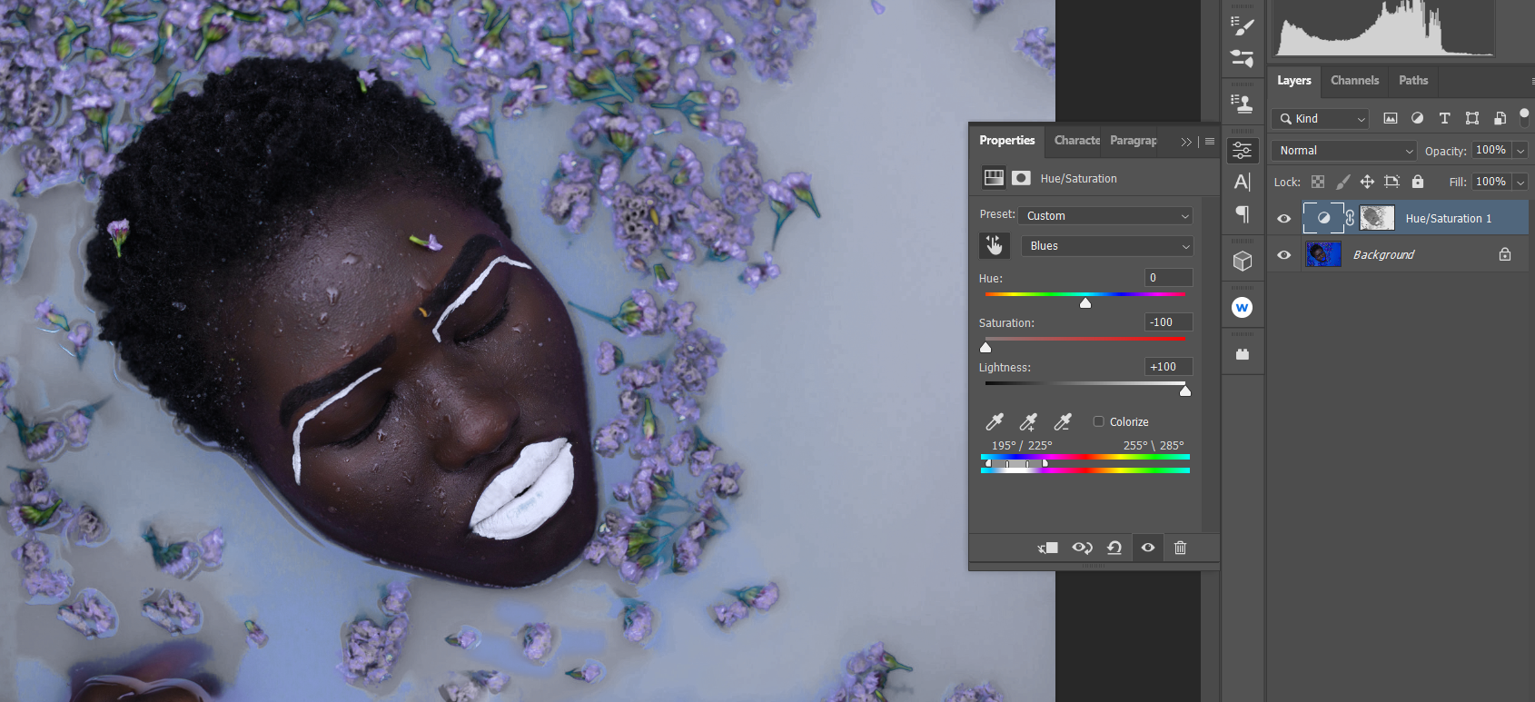Lock image pixels with brush icon
The width and height of the screenshot is (1535, 702).
click(x=1342, y=182)
